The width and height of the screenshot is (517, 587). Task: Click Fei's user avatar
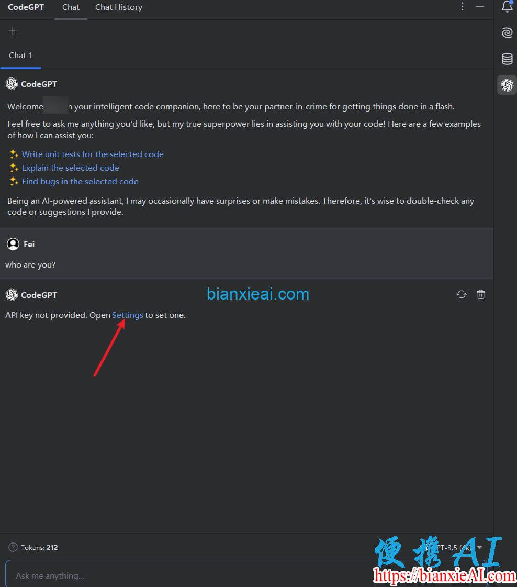tap(13, 244)
